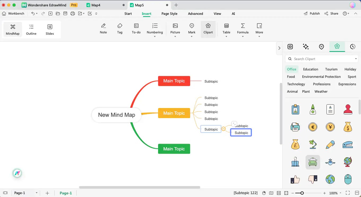Add a To-do item
This screenshot has width=361, height=197.
(x=136, y=29)
